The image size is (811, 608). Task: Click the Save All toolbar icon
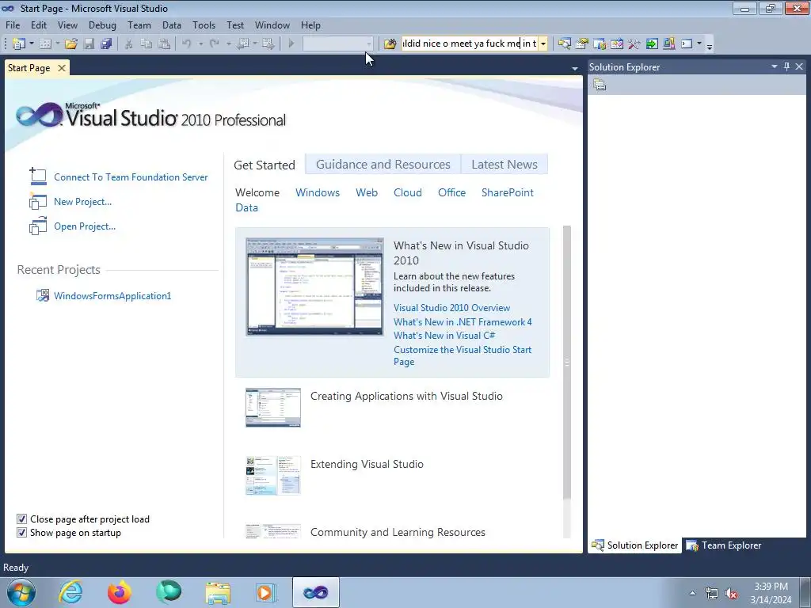click(106, 44)
